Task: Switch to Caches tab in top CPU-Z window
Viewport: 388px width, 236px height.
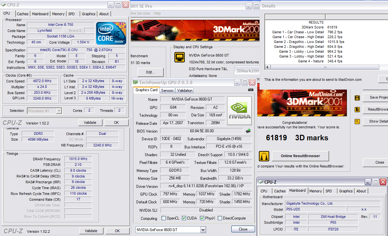Action: point(23,14)
